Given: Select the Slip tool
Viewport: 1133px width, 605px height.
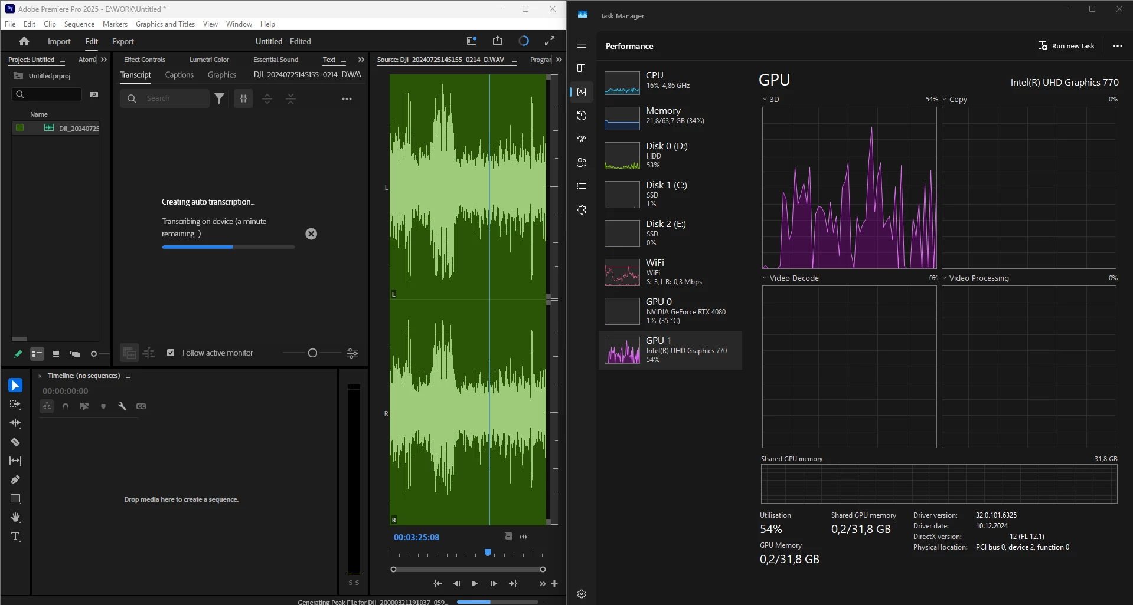Looking at the screenshot, I should click(15, 461).
